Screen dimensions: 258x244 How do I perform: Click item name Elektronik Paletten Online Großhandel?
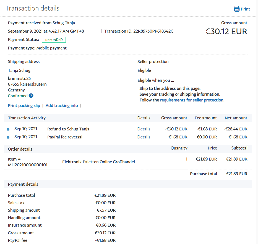coord(98,162)
